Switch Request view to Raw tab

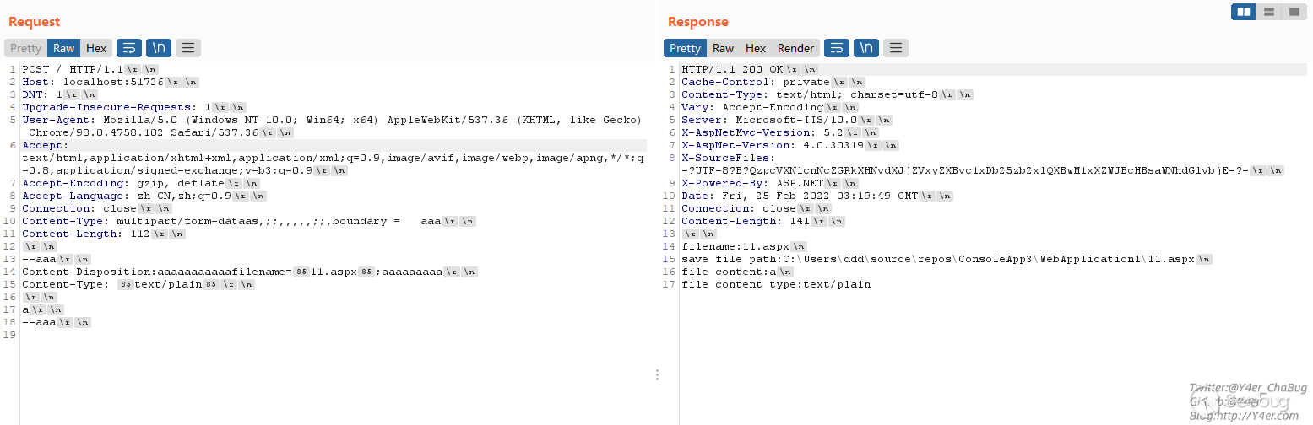64,48
